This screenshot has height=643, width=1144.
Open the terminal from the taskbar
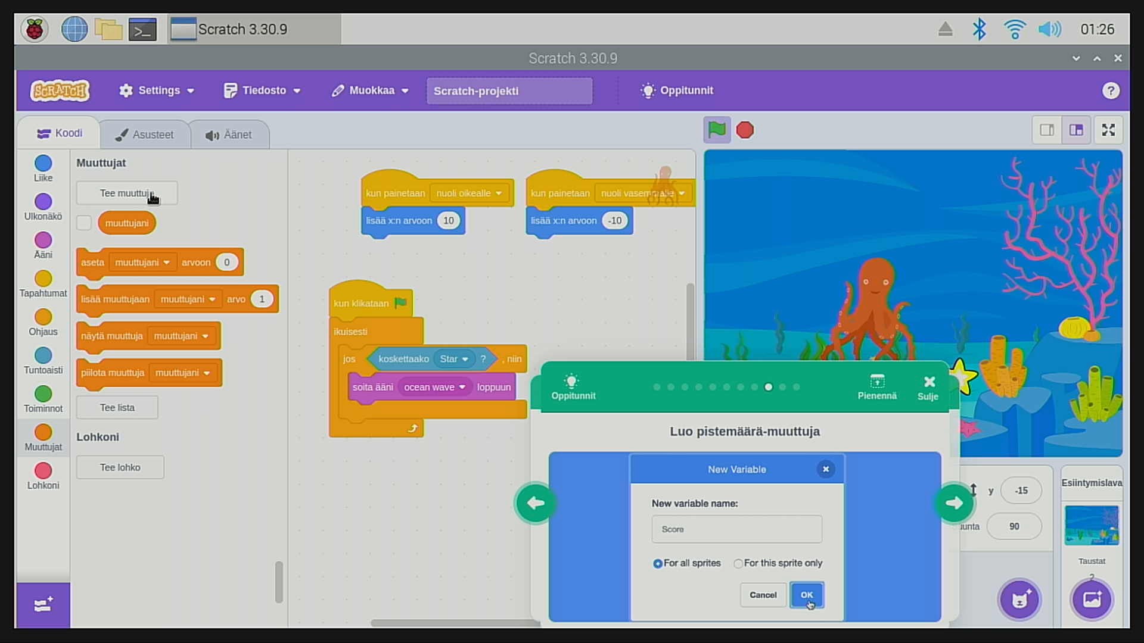pyautogui.click(x=143, y=29)
